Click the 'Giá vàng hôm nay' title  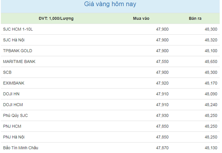click(x=110, y=4)
